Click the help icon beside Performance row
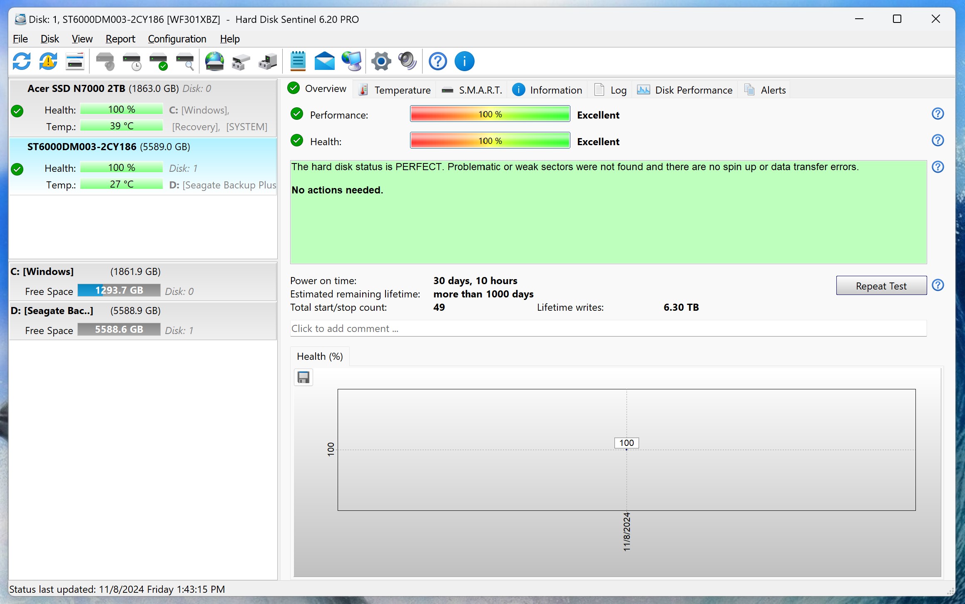This screenshot has height=604, width=965. (938, 114)
